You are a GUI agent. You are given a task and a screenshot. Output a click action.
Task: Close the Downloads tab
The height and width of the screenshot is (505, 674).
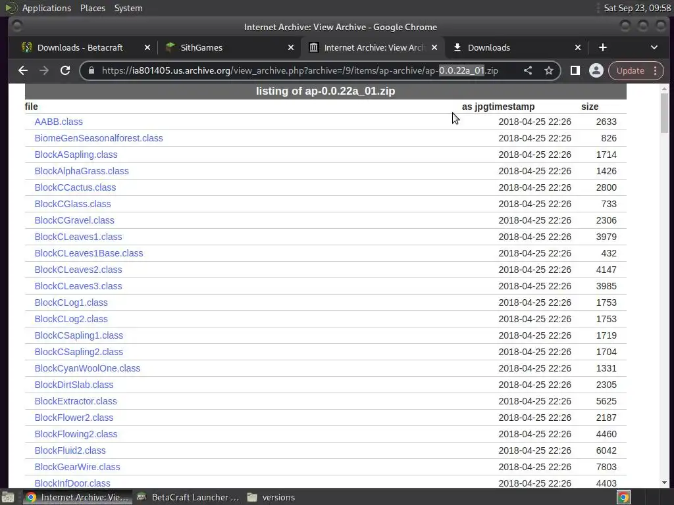pos(578,47)
